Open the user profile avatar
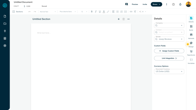Viewport: 196px width, 110px height. (x=188, y=4)
